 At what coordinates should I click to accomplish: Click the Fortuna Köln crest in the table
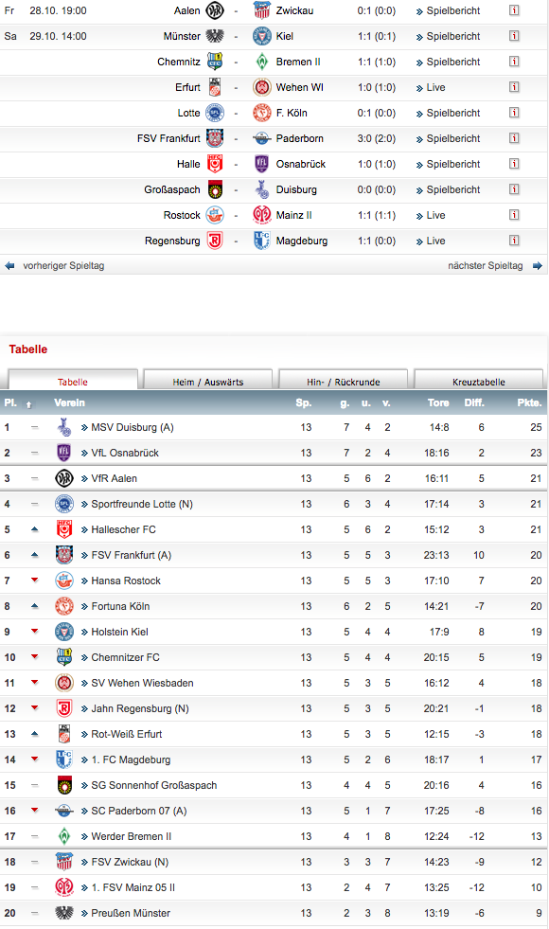(x=64, y=606)
